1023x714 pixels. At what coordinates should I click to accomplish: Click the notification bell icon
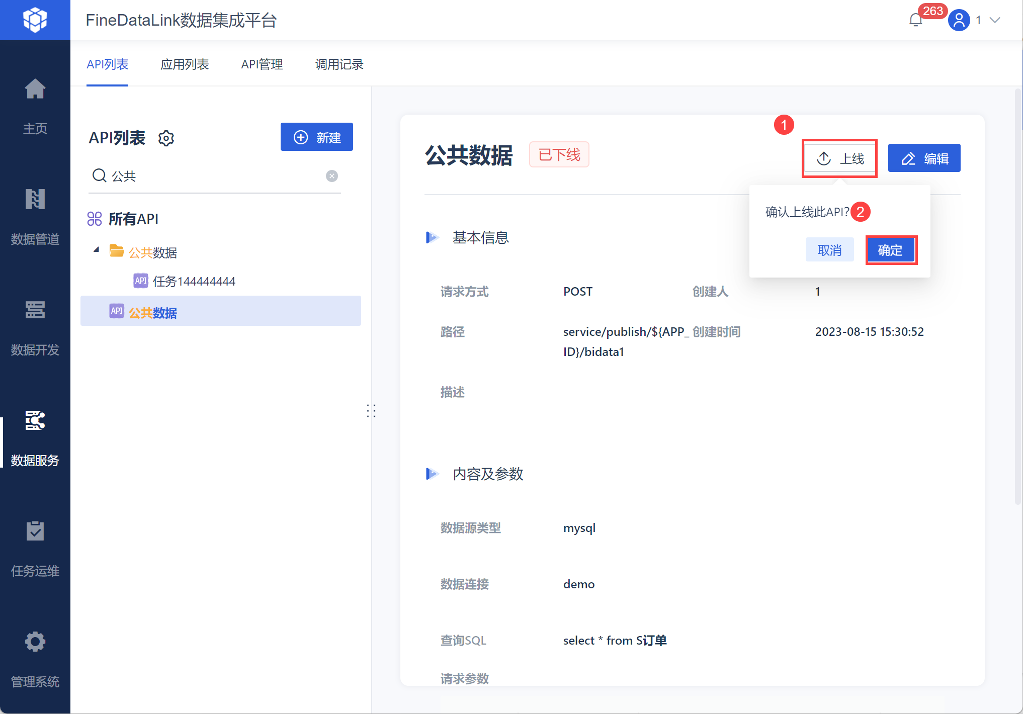pyautogui.click(x=915, y=21)
